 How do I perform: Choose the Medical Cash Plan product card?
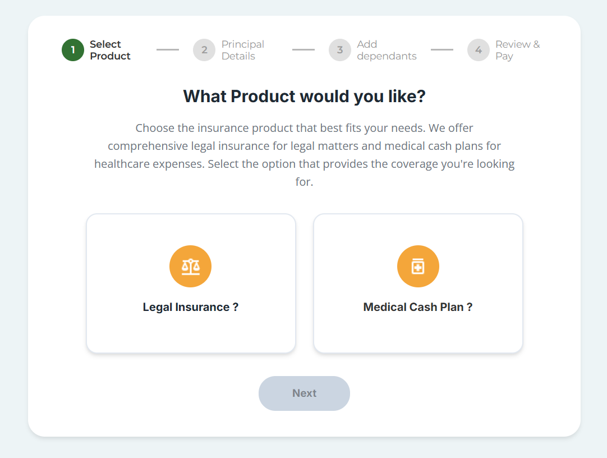point(418,283)
